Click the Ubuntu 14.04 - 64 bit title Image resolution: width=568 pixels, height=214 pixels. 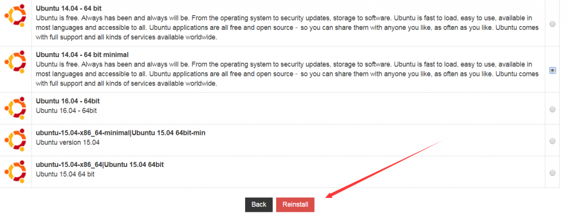tap(68, 8)
